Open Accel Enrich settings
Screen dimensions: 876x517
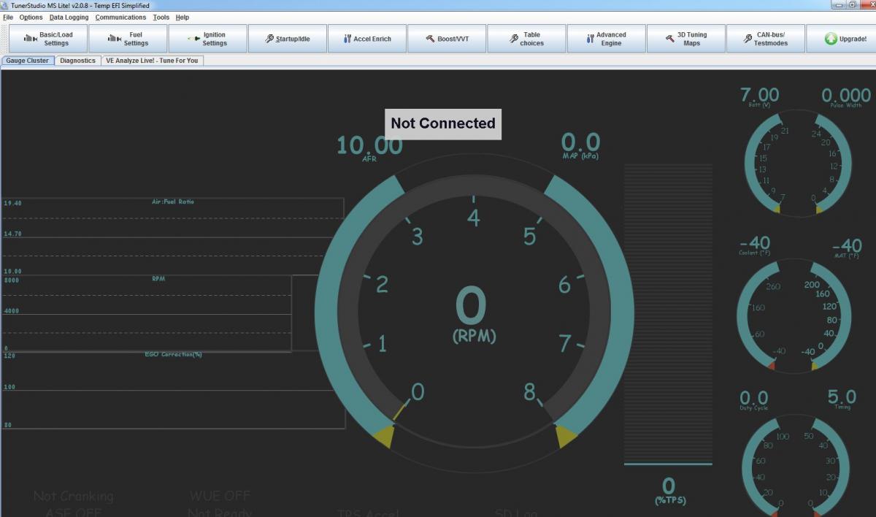(x=366, y=39)
